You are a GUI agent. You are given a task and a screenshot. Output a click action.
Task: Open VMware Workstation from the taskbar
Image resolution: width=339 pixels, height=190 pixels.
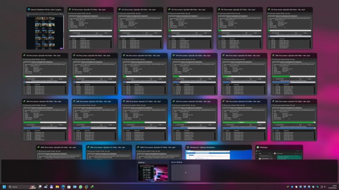click(86, 187)
